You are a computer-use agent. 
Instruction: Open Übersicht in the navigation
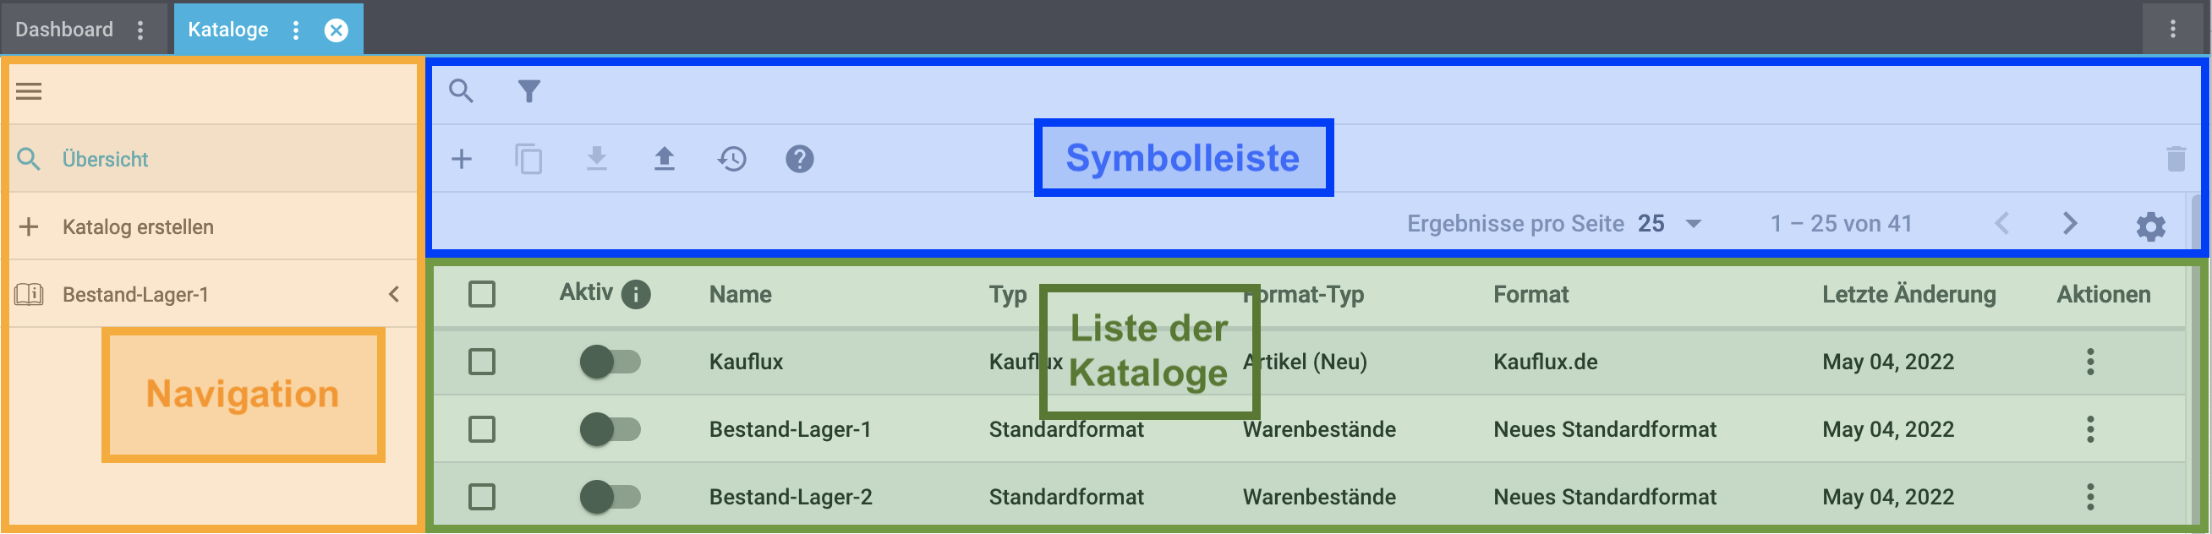(105, 159)
